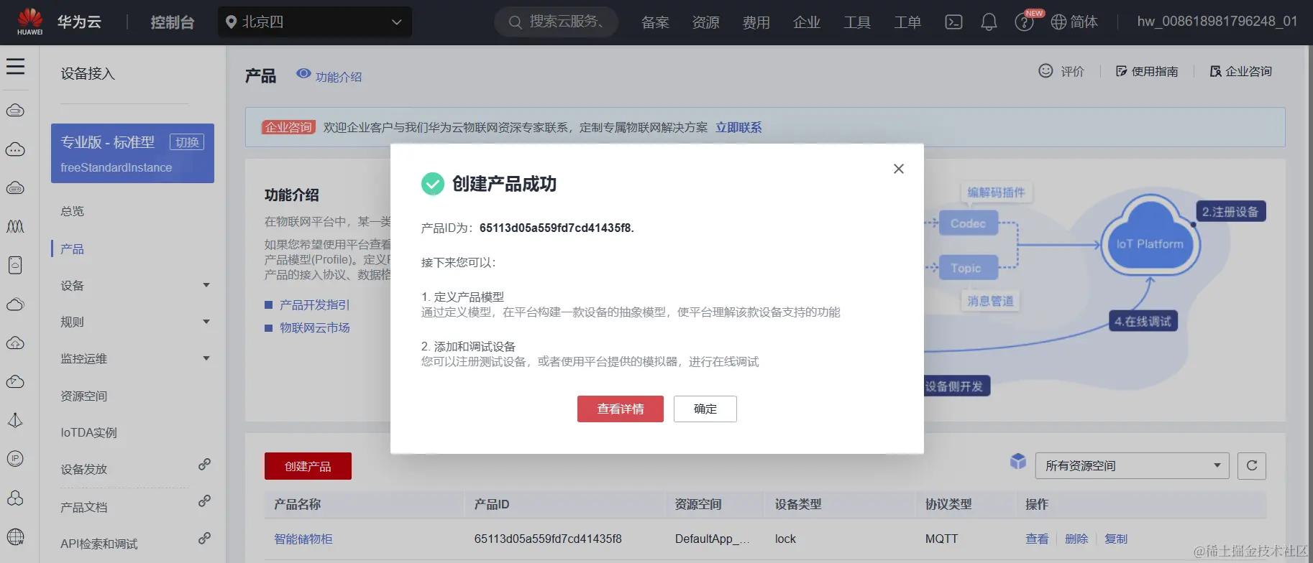The height and width of the screenshot is (563, 1313).
Task: Click the account name hw_008618981796248_01
Action: pos(1217,22)
